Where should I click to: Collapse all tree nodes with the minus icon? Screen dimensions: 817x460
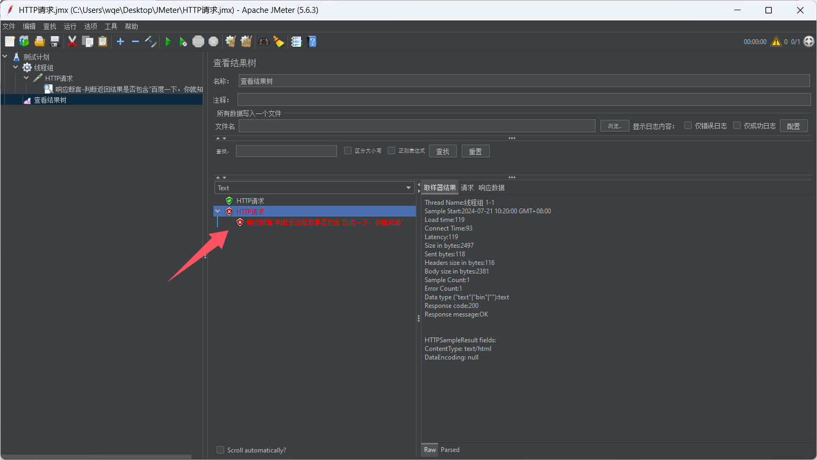[x=135, y=41]
